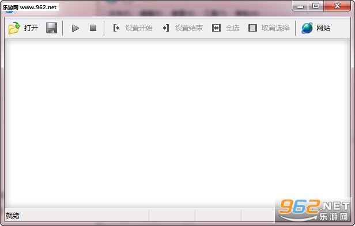Click the 设置开始 text
Image resolution: width=355 pixels, height=226 pixels.
tap(139, 28)
